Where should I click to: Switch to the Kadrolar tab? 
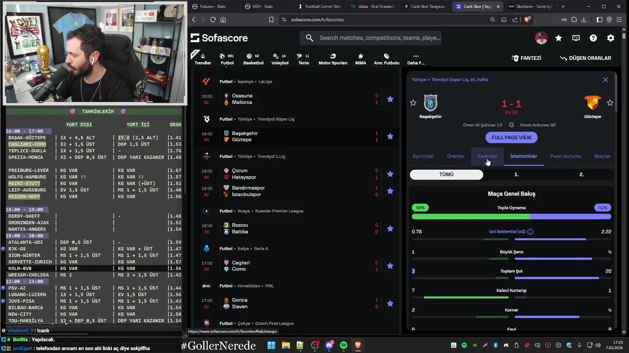(487, 156)
